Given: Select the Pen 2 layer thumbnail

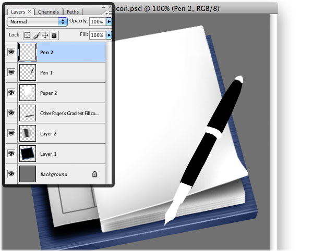Looking at the screenshot, I should pos(28,52).
